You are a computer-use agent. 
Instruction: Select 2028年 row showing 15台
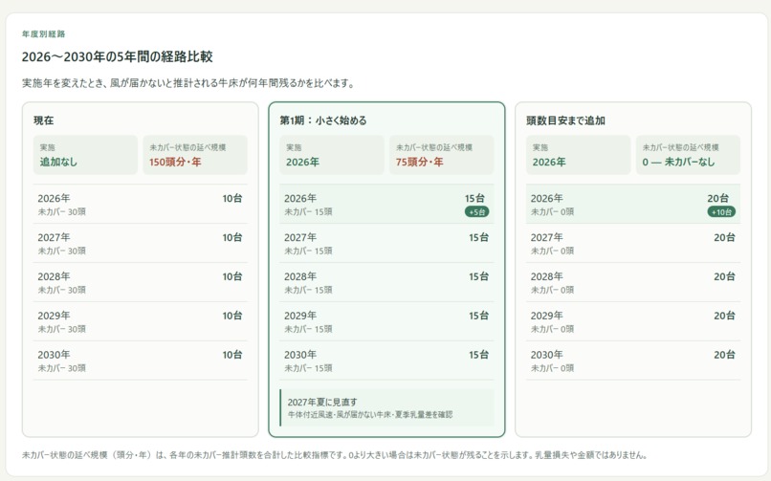pos(386,282)
